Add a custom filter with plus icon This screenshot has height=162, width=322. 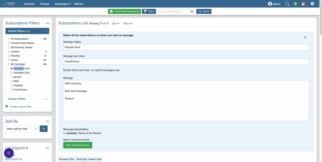click(x=46, y=99)
